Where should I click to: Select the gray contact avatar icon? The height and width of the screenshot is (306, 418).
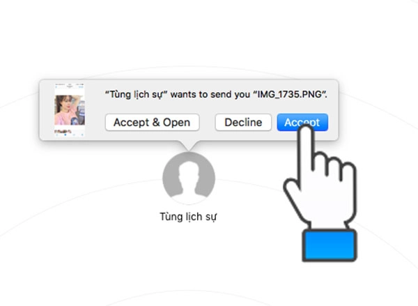(x=189, y=178)
